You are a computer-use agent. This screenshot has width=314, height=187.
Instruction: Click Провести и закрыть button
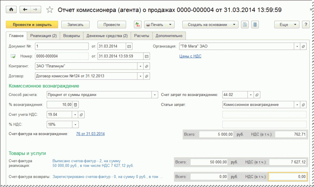(32, 25)
